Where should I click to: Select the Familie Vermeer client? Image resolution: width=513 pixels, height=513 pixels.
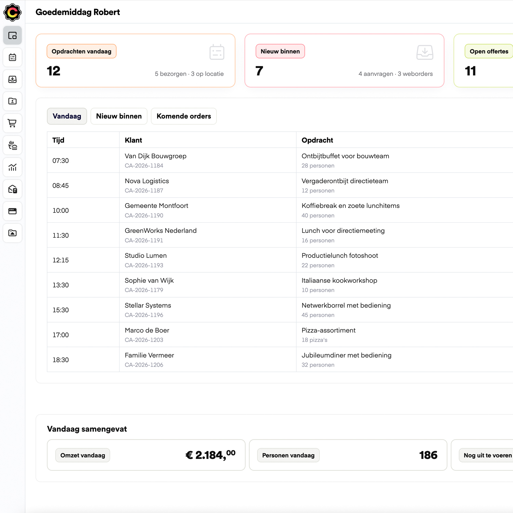pyautogui.click(x=149, y=355)
